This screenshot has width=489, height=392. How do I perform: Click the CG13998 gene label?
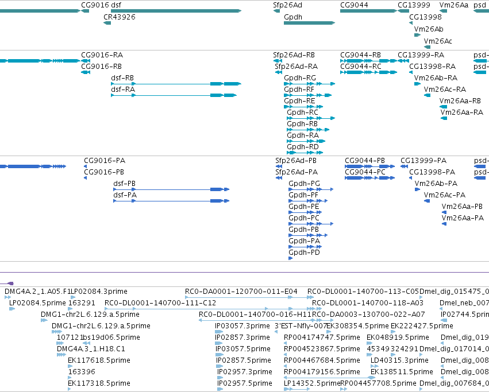425,17
